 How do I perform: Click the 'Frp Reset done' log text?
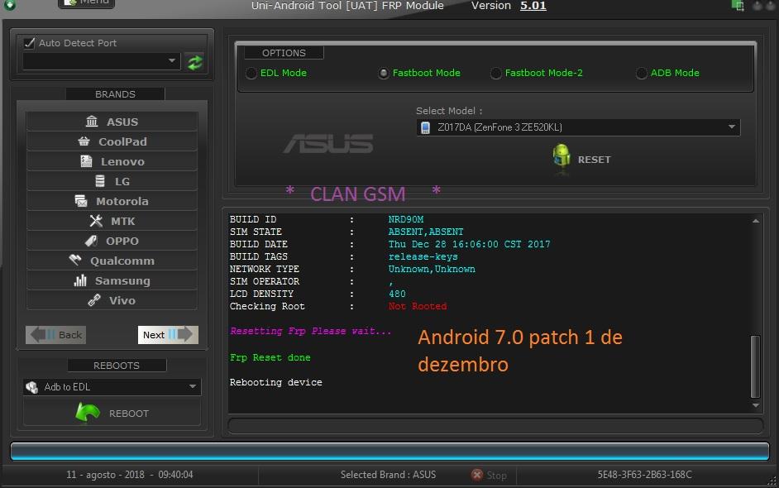[x=270, y=357]
